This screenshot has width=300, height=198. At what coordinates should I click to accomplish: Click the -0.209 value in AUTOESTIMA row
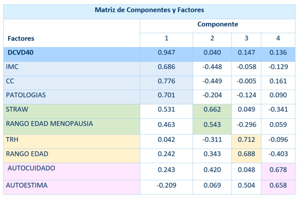click(x=166, y=185)
